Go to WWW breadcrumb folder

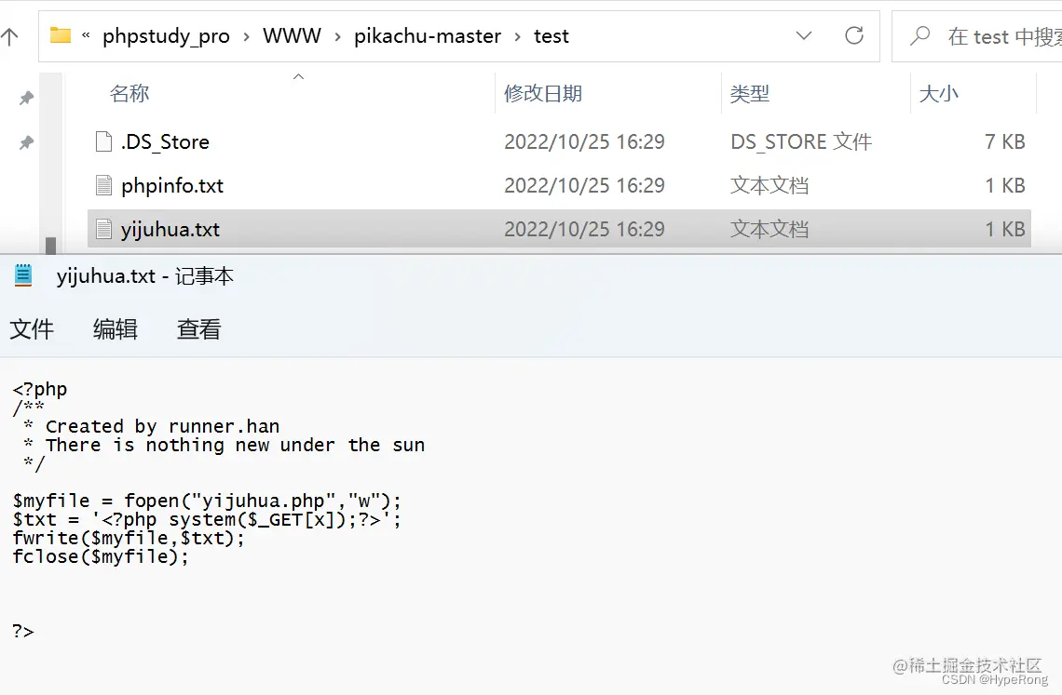point(292,36)
